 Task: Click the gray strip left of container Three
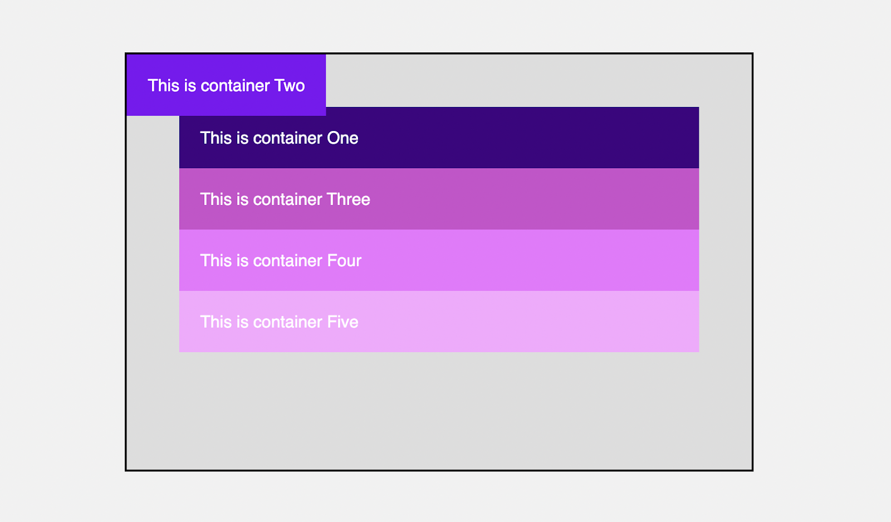[153, 199]
